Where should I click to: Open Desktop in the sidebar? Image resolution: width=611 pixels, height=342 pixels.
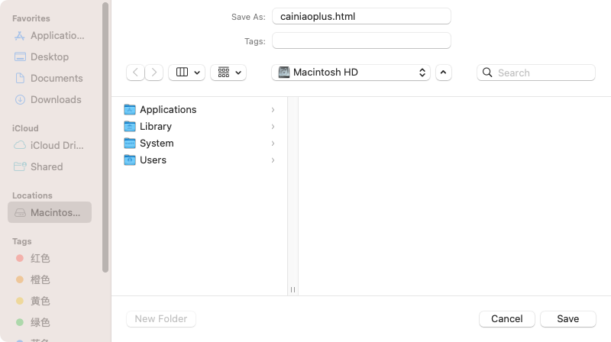click(49, 56)
